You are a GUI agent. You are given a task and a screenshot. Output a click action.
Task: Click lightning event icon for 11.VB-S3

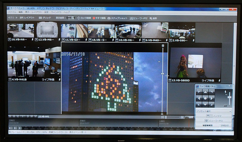tap(86, 40)
